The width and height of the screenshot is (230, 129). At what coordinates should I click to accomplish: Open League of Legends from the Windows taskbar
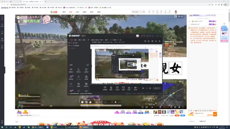pyautogui.click(x=71, y=127)
